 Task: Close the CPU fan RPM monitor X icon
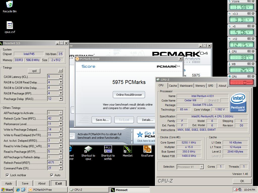pos(253,76)
